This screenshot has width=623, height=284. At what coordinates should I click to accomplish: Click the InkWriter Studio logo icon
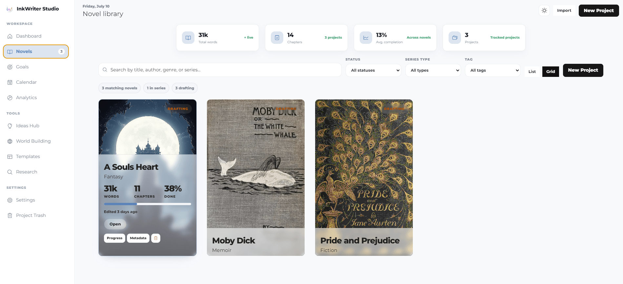[10, 9]
